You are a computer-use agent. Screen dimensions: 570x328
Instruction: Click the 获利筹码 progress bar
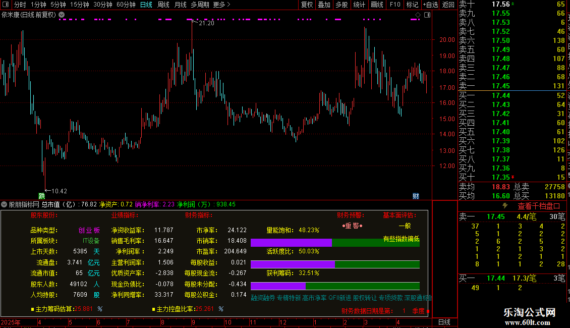click(x=335, y=286)
